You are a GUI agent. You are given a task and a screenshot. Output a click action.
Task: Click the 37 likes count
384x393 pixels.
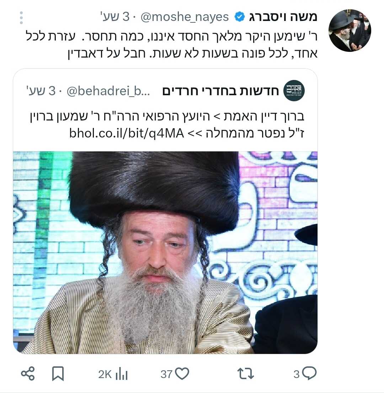tap(166, 374)
